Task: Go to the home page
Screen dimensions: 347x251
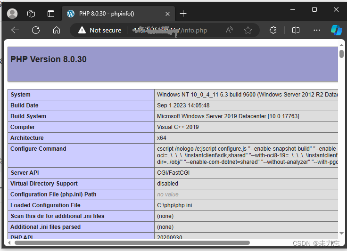Action: [x=57, y=30]
